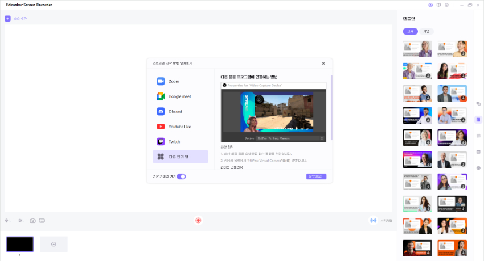Click the purple plus Add Source icon
The width and height of the screenshot is (484, 261).
(x=7, y=19)
